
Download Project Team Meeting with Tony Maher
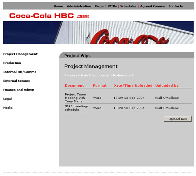[75, 98]
